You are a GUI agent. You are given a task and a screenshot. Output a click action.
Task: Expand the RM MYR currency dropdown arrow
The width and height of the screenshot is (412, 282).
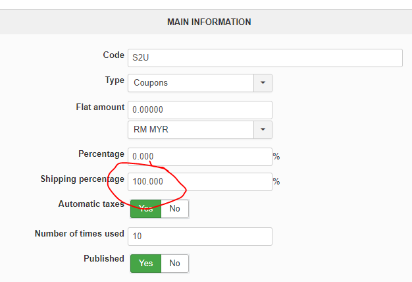pos(263,129)
